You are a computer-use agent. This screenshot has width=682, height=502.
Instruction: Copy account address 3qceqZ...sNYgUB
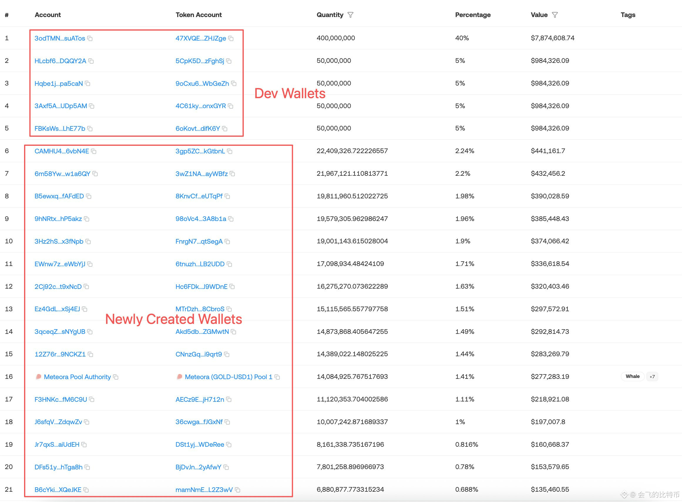90,332
